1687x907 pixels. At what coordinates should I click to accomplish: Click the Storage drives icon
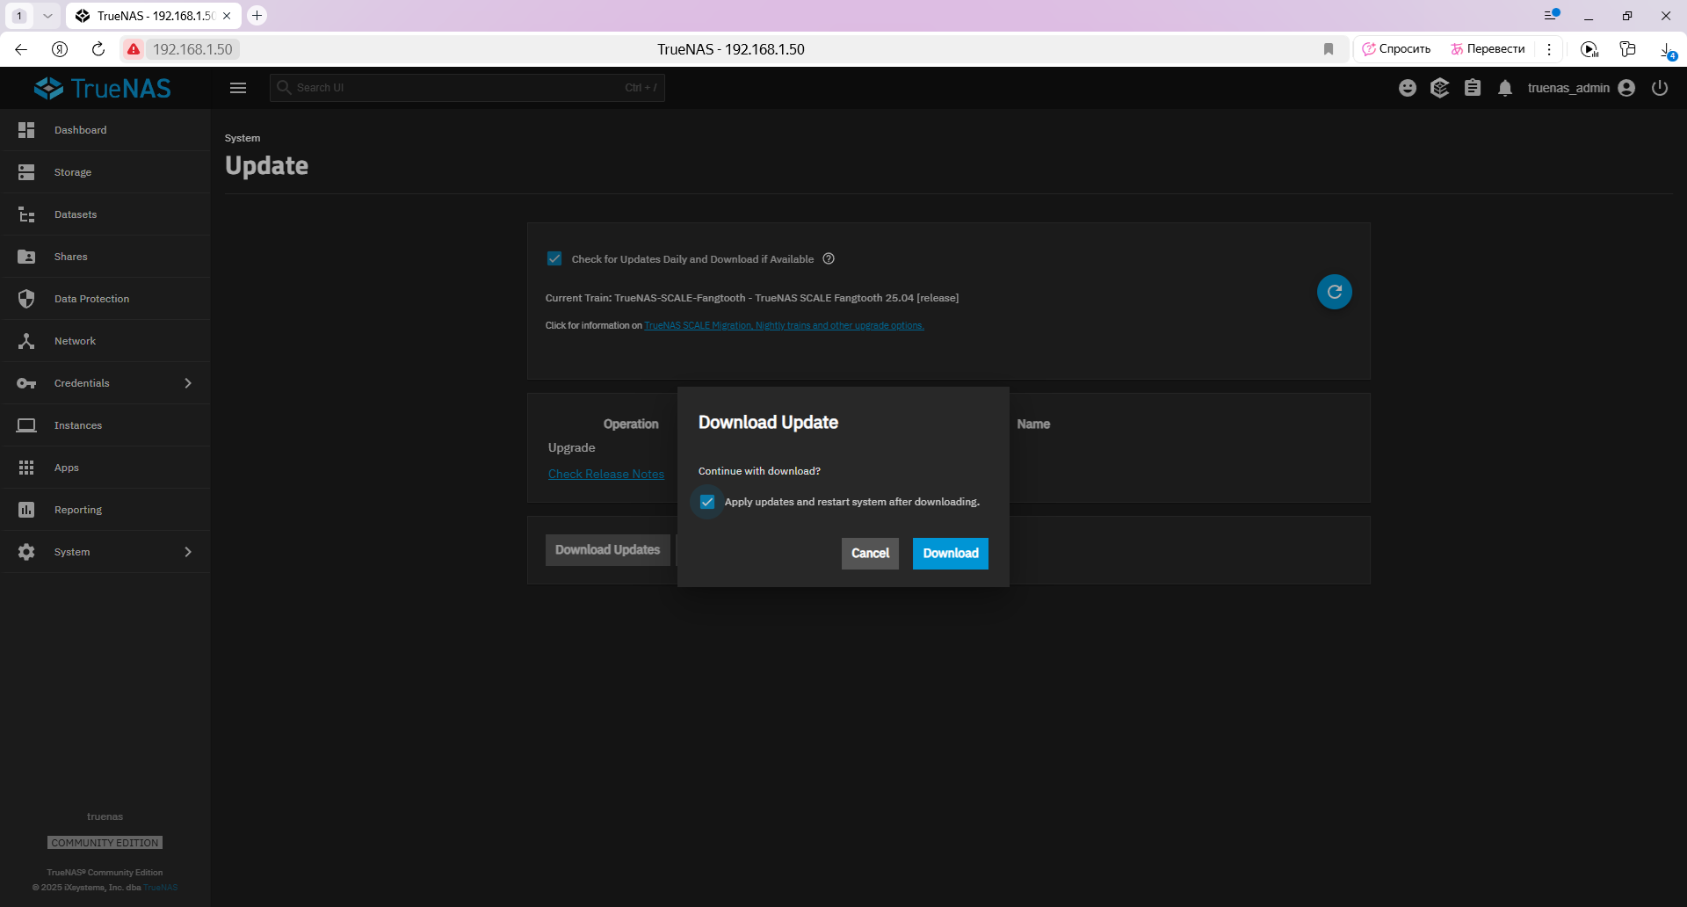26,172
